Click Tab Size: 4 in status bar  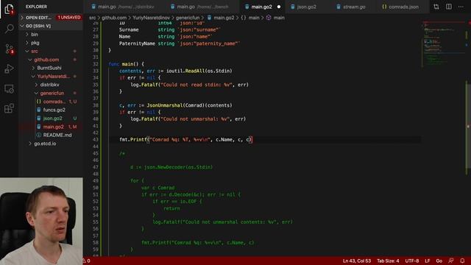coord(388,261)
